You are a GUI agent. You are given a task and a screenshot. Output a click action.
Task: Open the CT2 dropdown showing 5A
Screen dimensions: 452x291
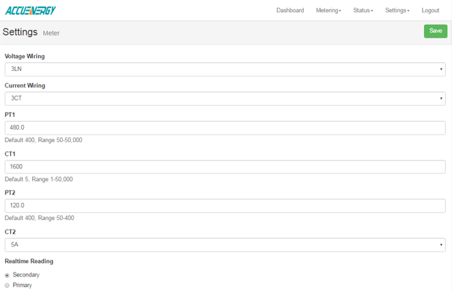pos(225,245)
